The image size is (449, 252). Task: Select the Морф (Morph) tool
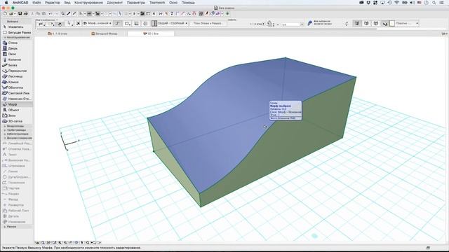tap(17, 104)
